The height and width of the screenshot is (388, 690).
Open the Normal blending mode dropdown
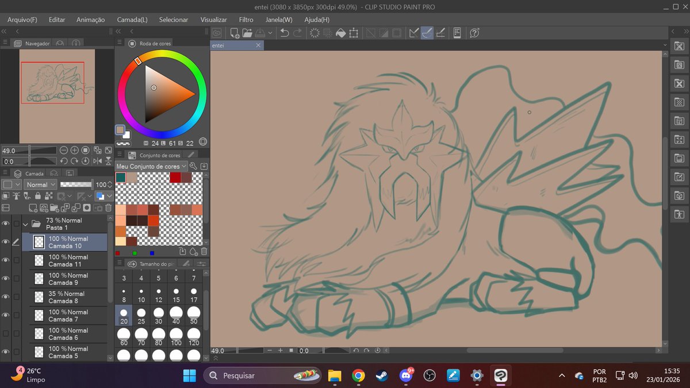[x=40, y=185]
